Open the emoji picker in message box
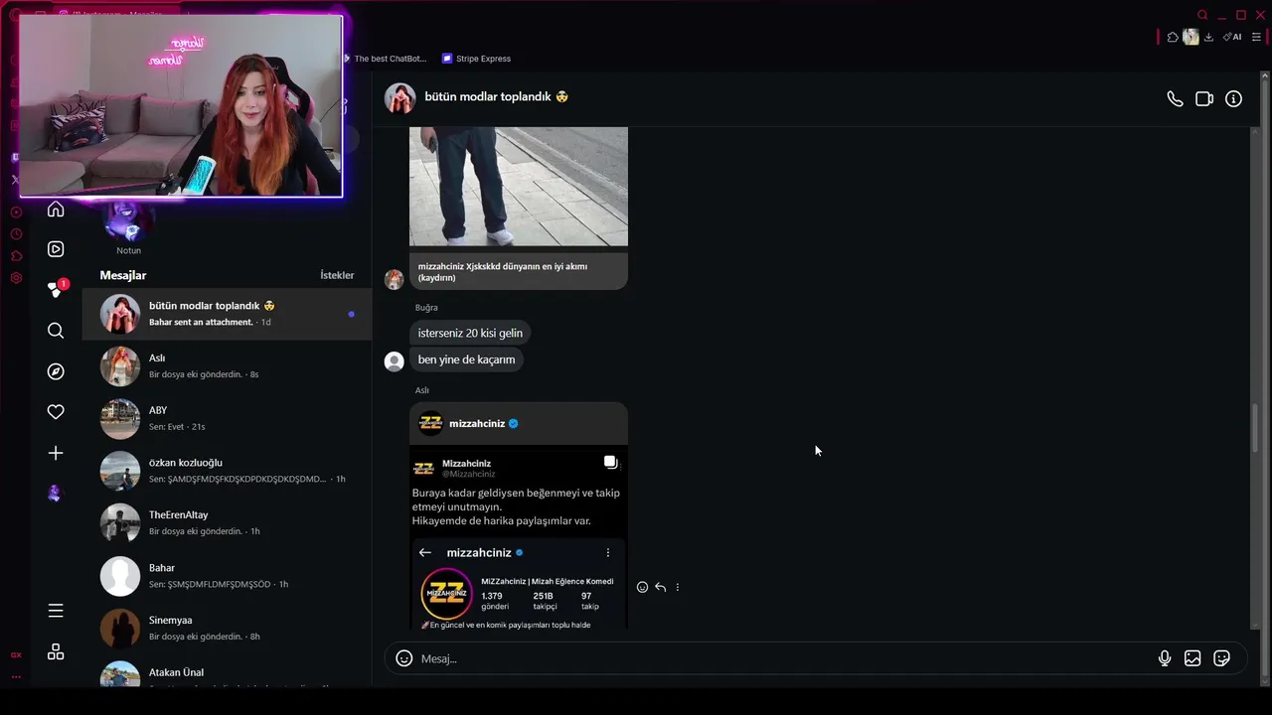Viewport: 1272px width, 715px height. click(x=403, y=658)
